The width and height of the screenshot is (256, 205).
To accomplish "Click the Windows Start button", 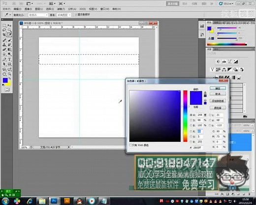I will tap(5, 201).
